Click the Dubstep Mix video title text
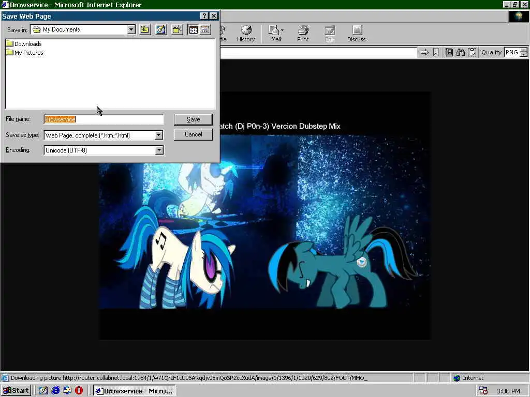The image size is (530, 397). pos(280,126)
